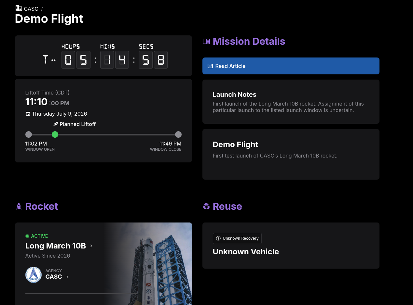Click the rocket icon beside Planned Liftoff
This screenshot has height=305, width=413.
tap(56, 124)
